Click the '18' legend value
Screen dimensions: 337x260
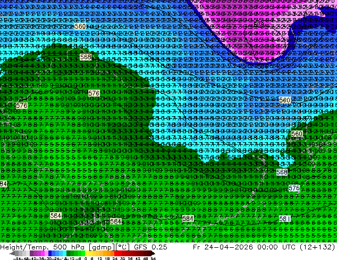point(107,259)
